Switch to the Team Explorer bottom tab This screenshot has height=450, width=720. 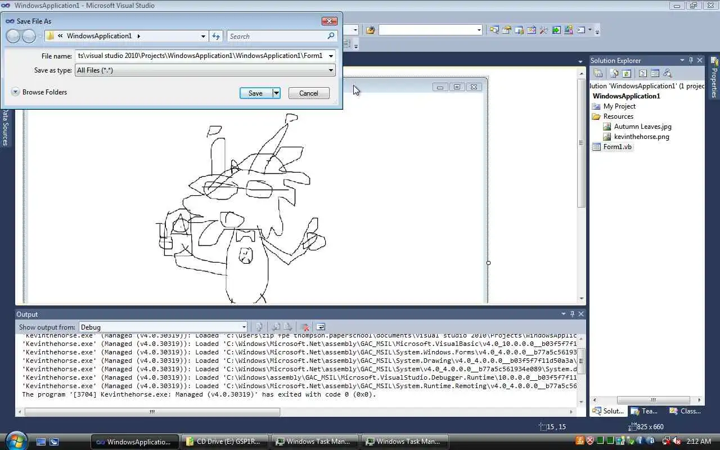pyautogui.click(x=644, y=411)
